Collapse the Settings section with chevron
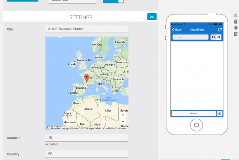 [x=152, y=17]
